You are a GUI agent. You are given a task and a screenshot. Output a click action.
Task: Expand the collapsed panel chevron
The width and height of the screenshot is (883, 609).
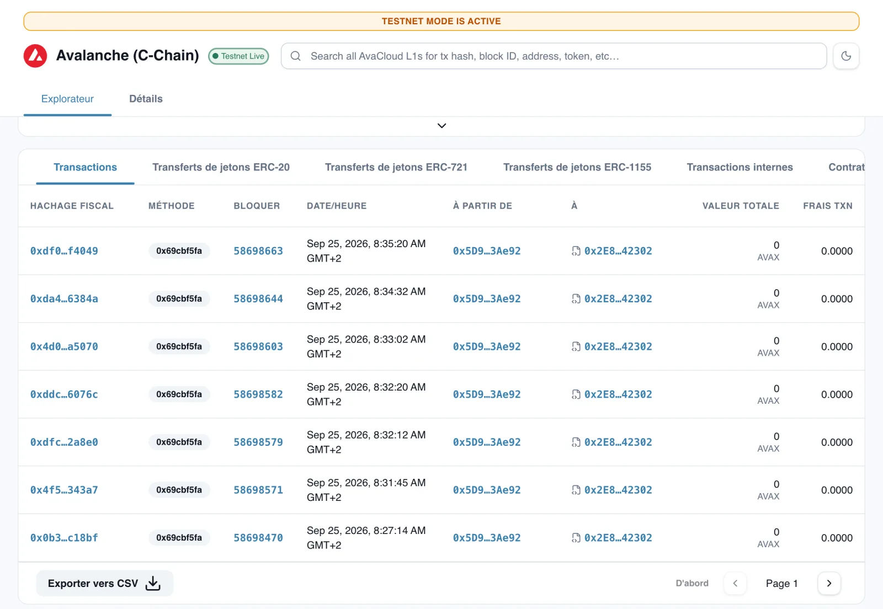point(441,126)
